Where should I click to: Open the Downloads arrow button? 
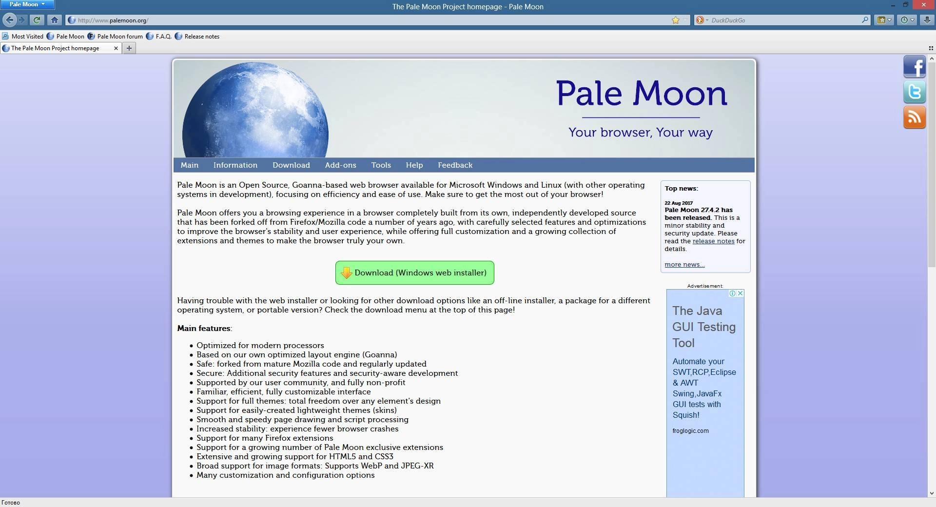[927, 20]
